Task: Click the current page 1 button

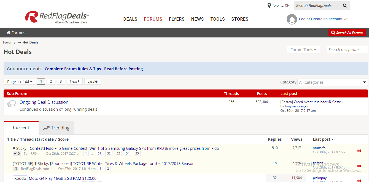Action: pyautogui.click(x=41, y=82)
